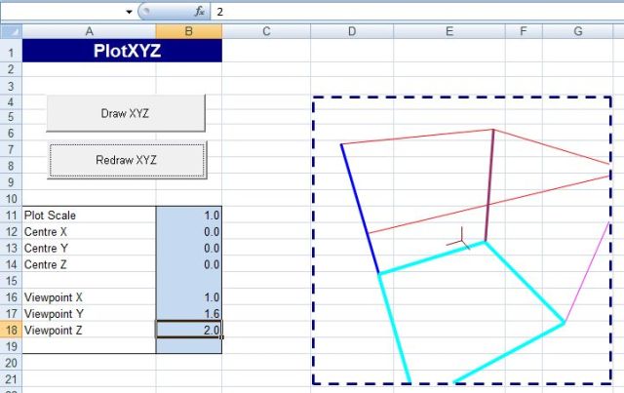Select column B header

[x=188, y=31]
